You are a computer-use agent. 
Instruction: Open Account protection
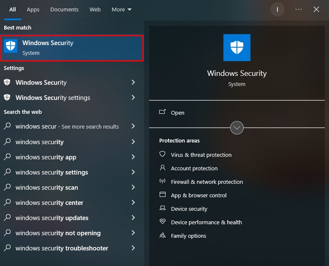click(x=194, y=168)
